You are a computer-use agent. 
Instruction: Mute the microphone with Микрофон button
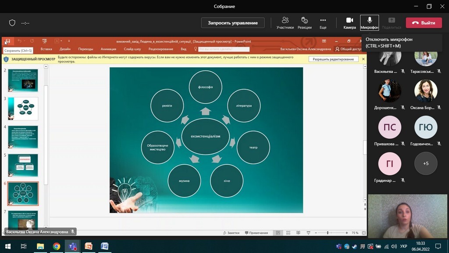tap(369, 22)
